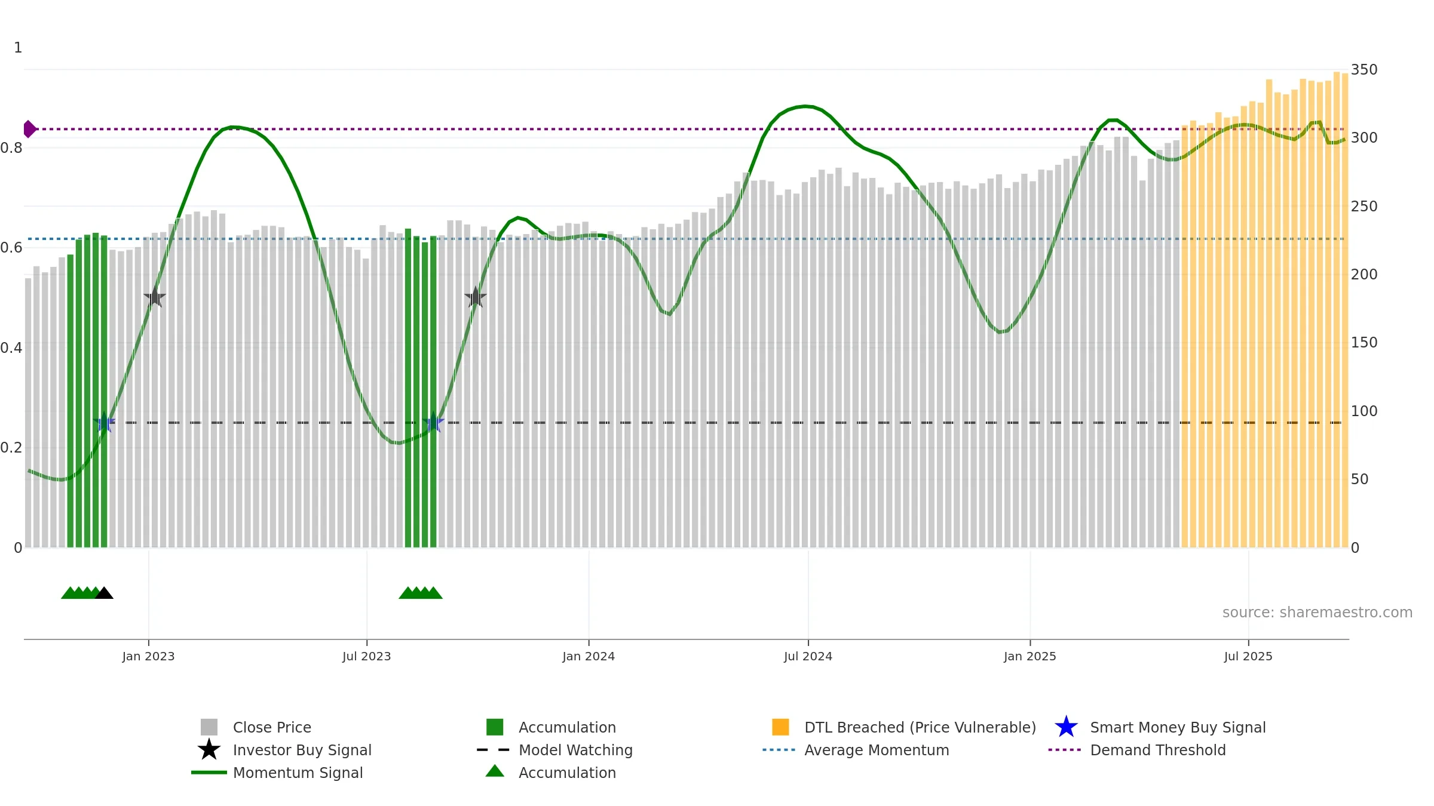Click the Jul 2024 axis label
Image resolution: width=1434 pixels, height=806 pixels.
808,656
